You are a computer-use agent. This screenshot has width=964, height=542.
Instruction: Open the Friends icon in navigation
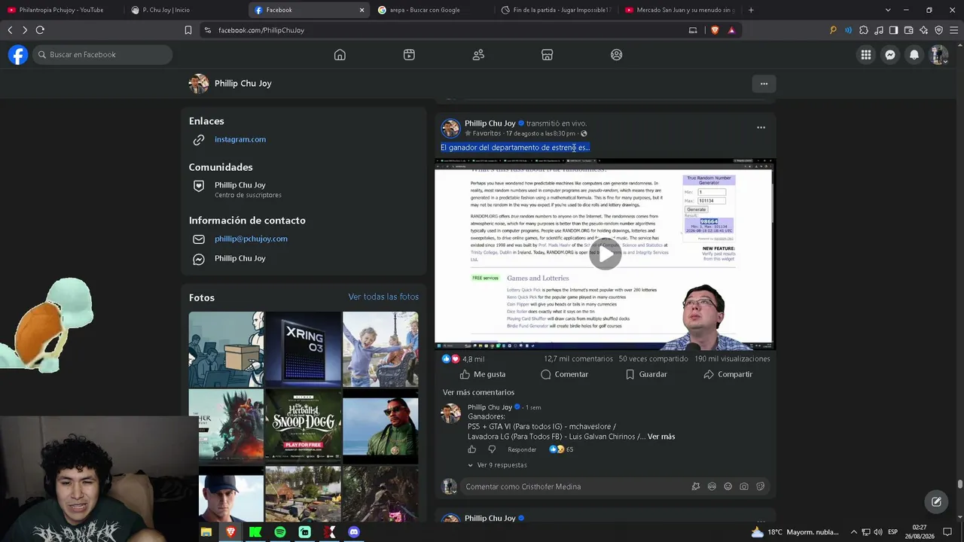point(478,55)
